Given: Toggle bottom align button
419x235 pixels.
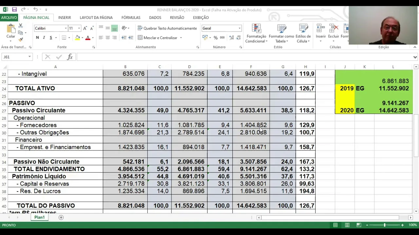Looking at the screenshot, I should tap(114, 28).
